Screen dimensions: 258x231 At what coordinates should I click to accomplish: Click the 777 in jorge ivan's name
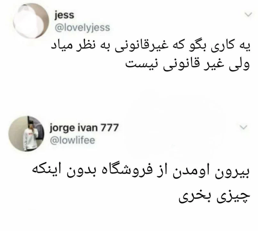click(110, 127)
